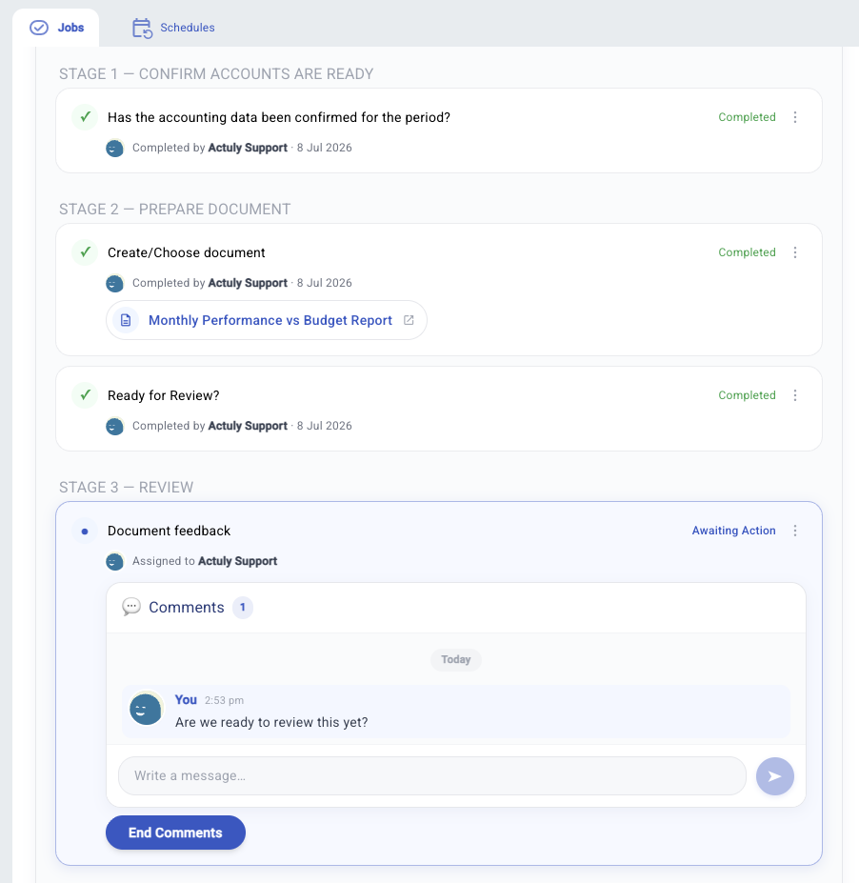Click the Stage 2 Prepare Document heading
Screen dimensions: 859x883
click(175, 209)
